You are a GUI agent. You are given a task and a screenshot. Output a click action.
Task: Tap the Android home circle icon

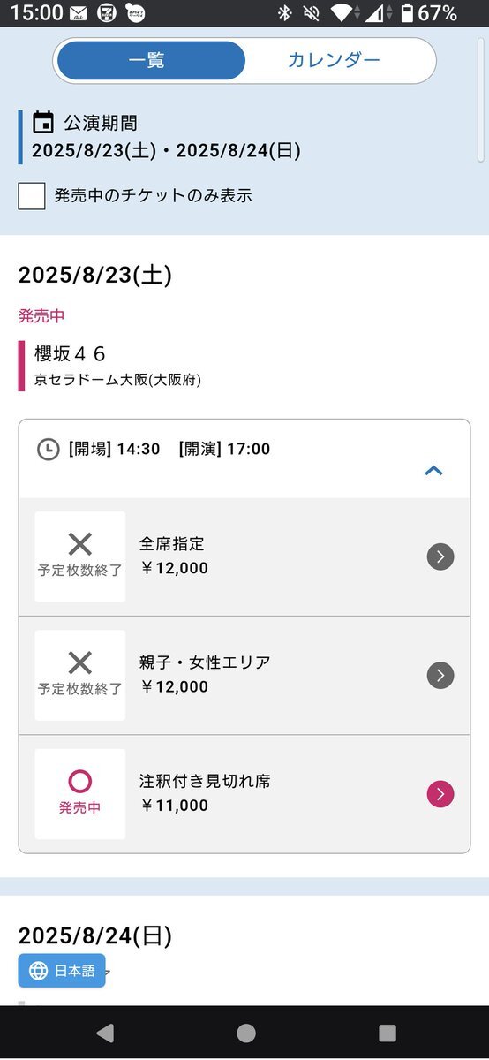246,1033
